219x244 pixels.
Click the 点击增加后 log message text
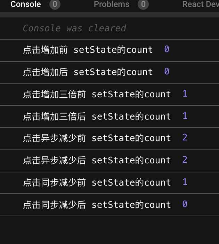pyautogui.click(x=88, y=72)
